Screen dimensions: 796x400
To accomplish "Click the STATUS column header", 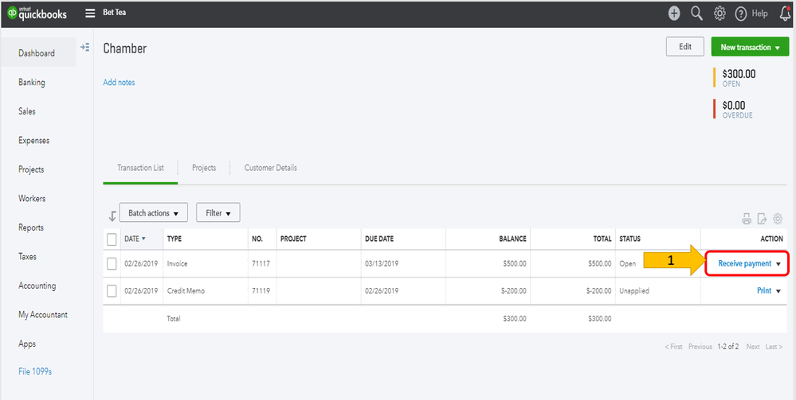I will pos(630,239).
